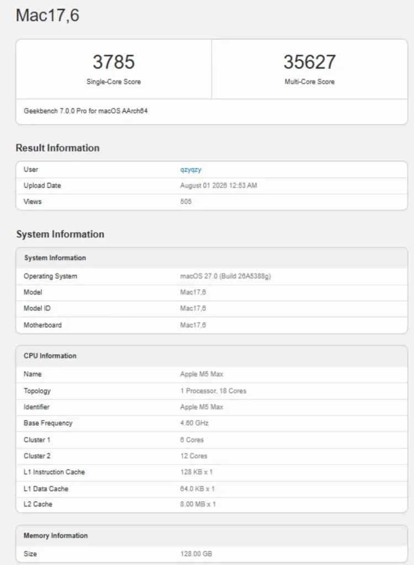Click the Topology row label
This screenshot has height=565, width=414.
click(x=37, y=391)
